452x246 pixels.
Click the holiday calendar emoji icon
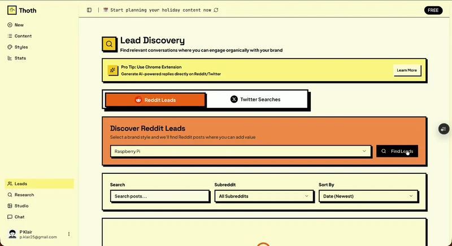point(106,10)
